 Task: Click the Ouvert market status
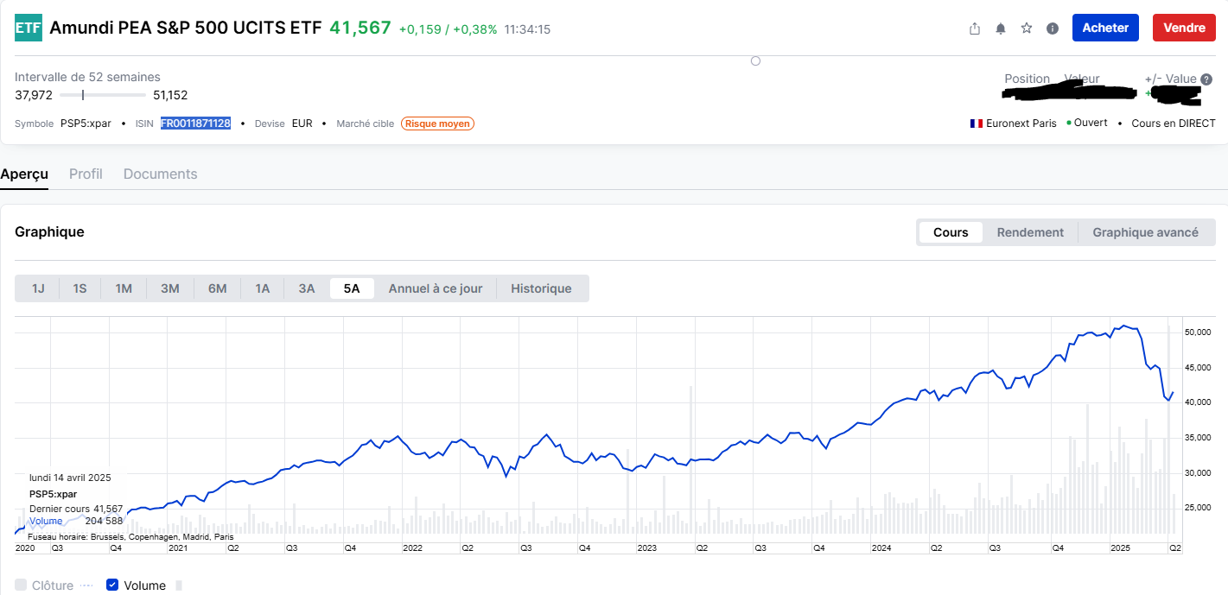pyautogui.click(x=1091, y=123)
